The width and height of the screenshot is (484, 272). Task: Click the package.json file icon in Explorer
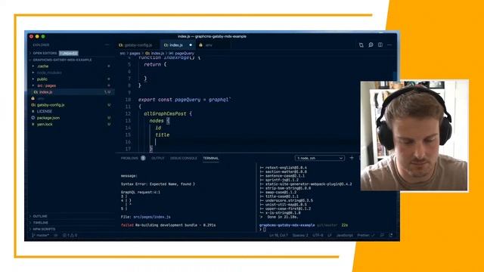pyautogui.click(x=33, y=118)
